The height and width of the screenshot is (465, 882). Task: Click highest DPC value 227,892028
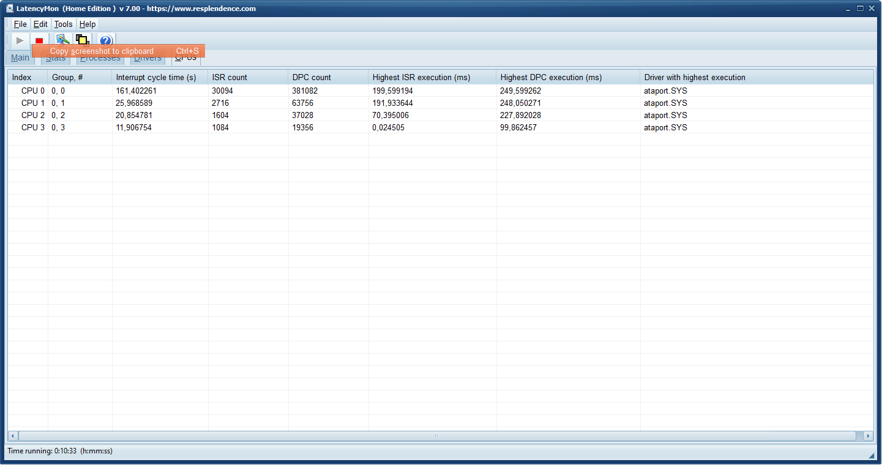tap(520, 115)
